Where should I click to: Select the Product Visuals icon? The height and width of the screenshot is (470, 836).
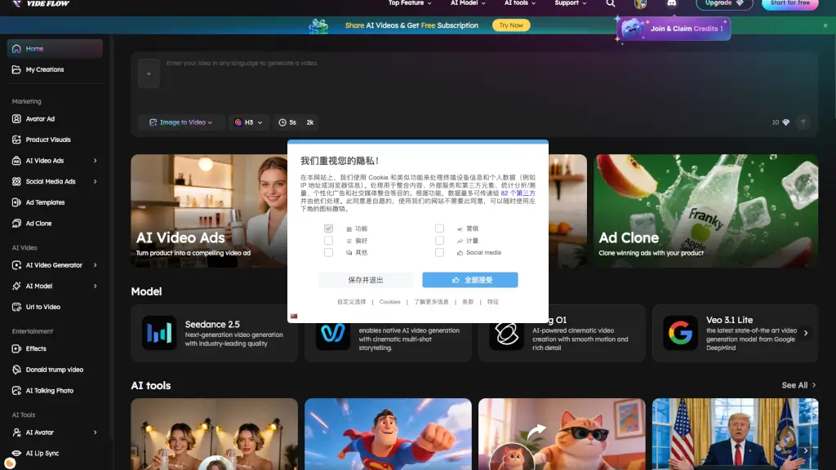pos(16,140)
